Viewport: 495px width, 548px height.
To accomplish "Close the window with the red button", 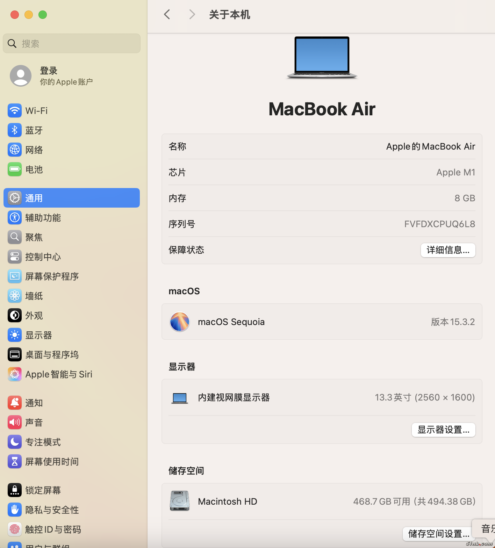I will [x=15, y=15].
